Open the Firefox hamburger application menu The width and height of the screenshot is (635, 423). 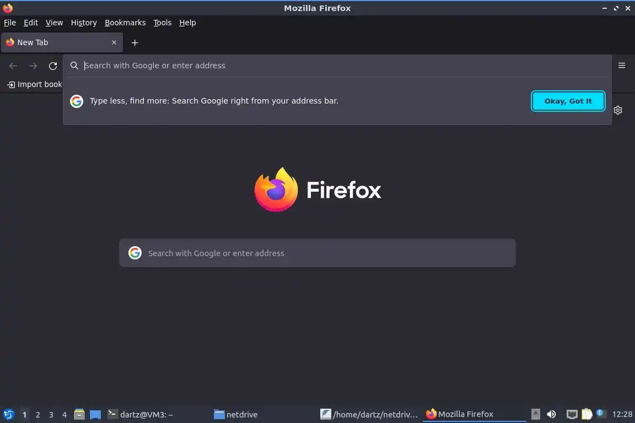[x=622, y=66]
